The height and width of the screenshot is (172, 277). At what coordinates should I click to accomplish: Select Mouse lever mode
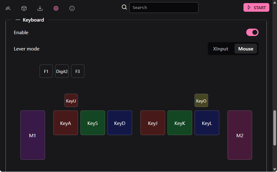click(x=246, y=49)
